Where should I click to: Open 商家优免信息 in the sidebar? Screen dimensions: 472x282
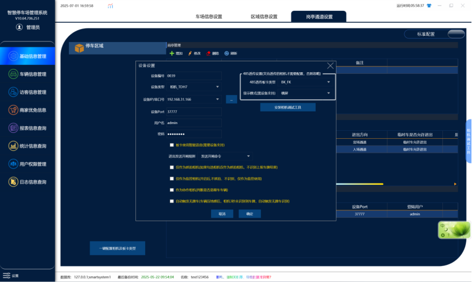pyautogui.click(x=27, y=110)
